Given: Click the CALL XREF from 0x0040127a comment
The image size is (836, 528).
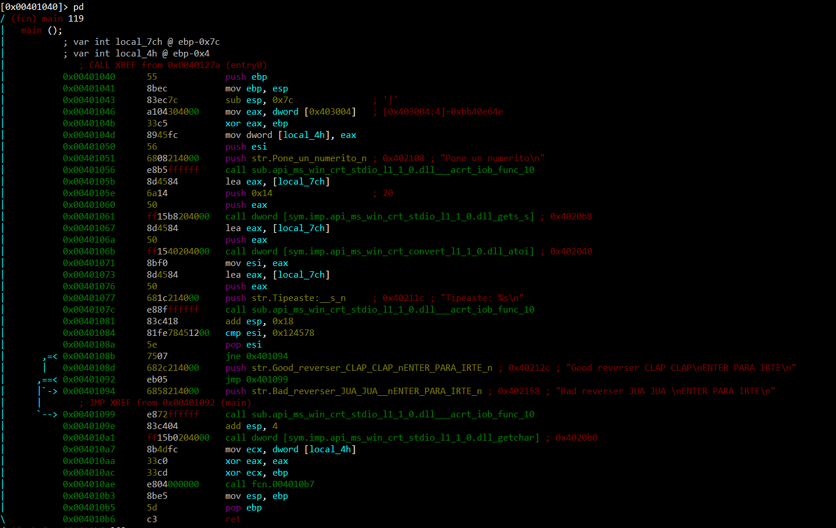Looking at the screenshot, I should click(x=173, y=65).
